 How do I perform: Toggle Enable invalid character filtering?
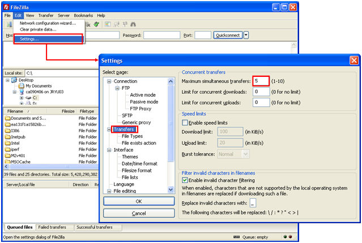click(x=184, y=180)
